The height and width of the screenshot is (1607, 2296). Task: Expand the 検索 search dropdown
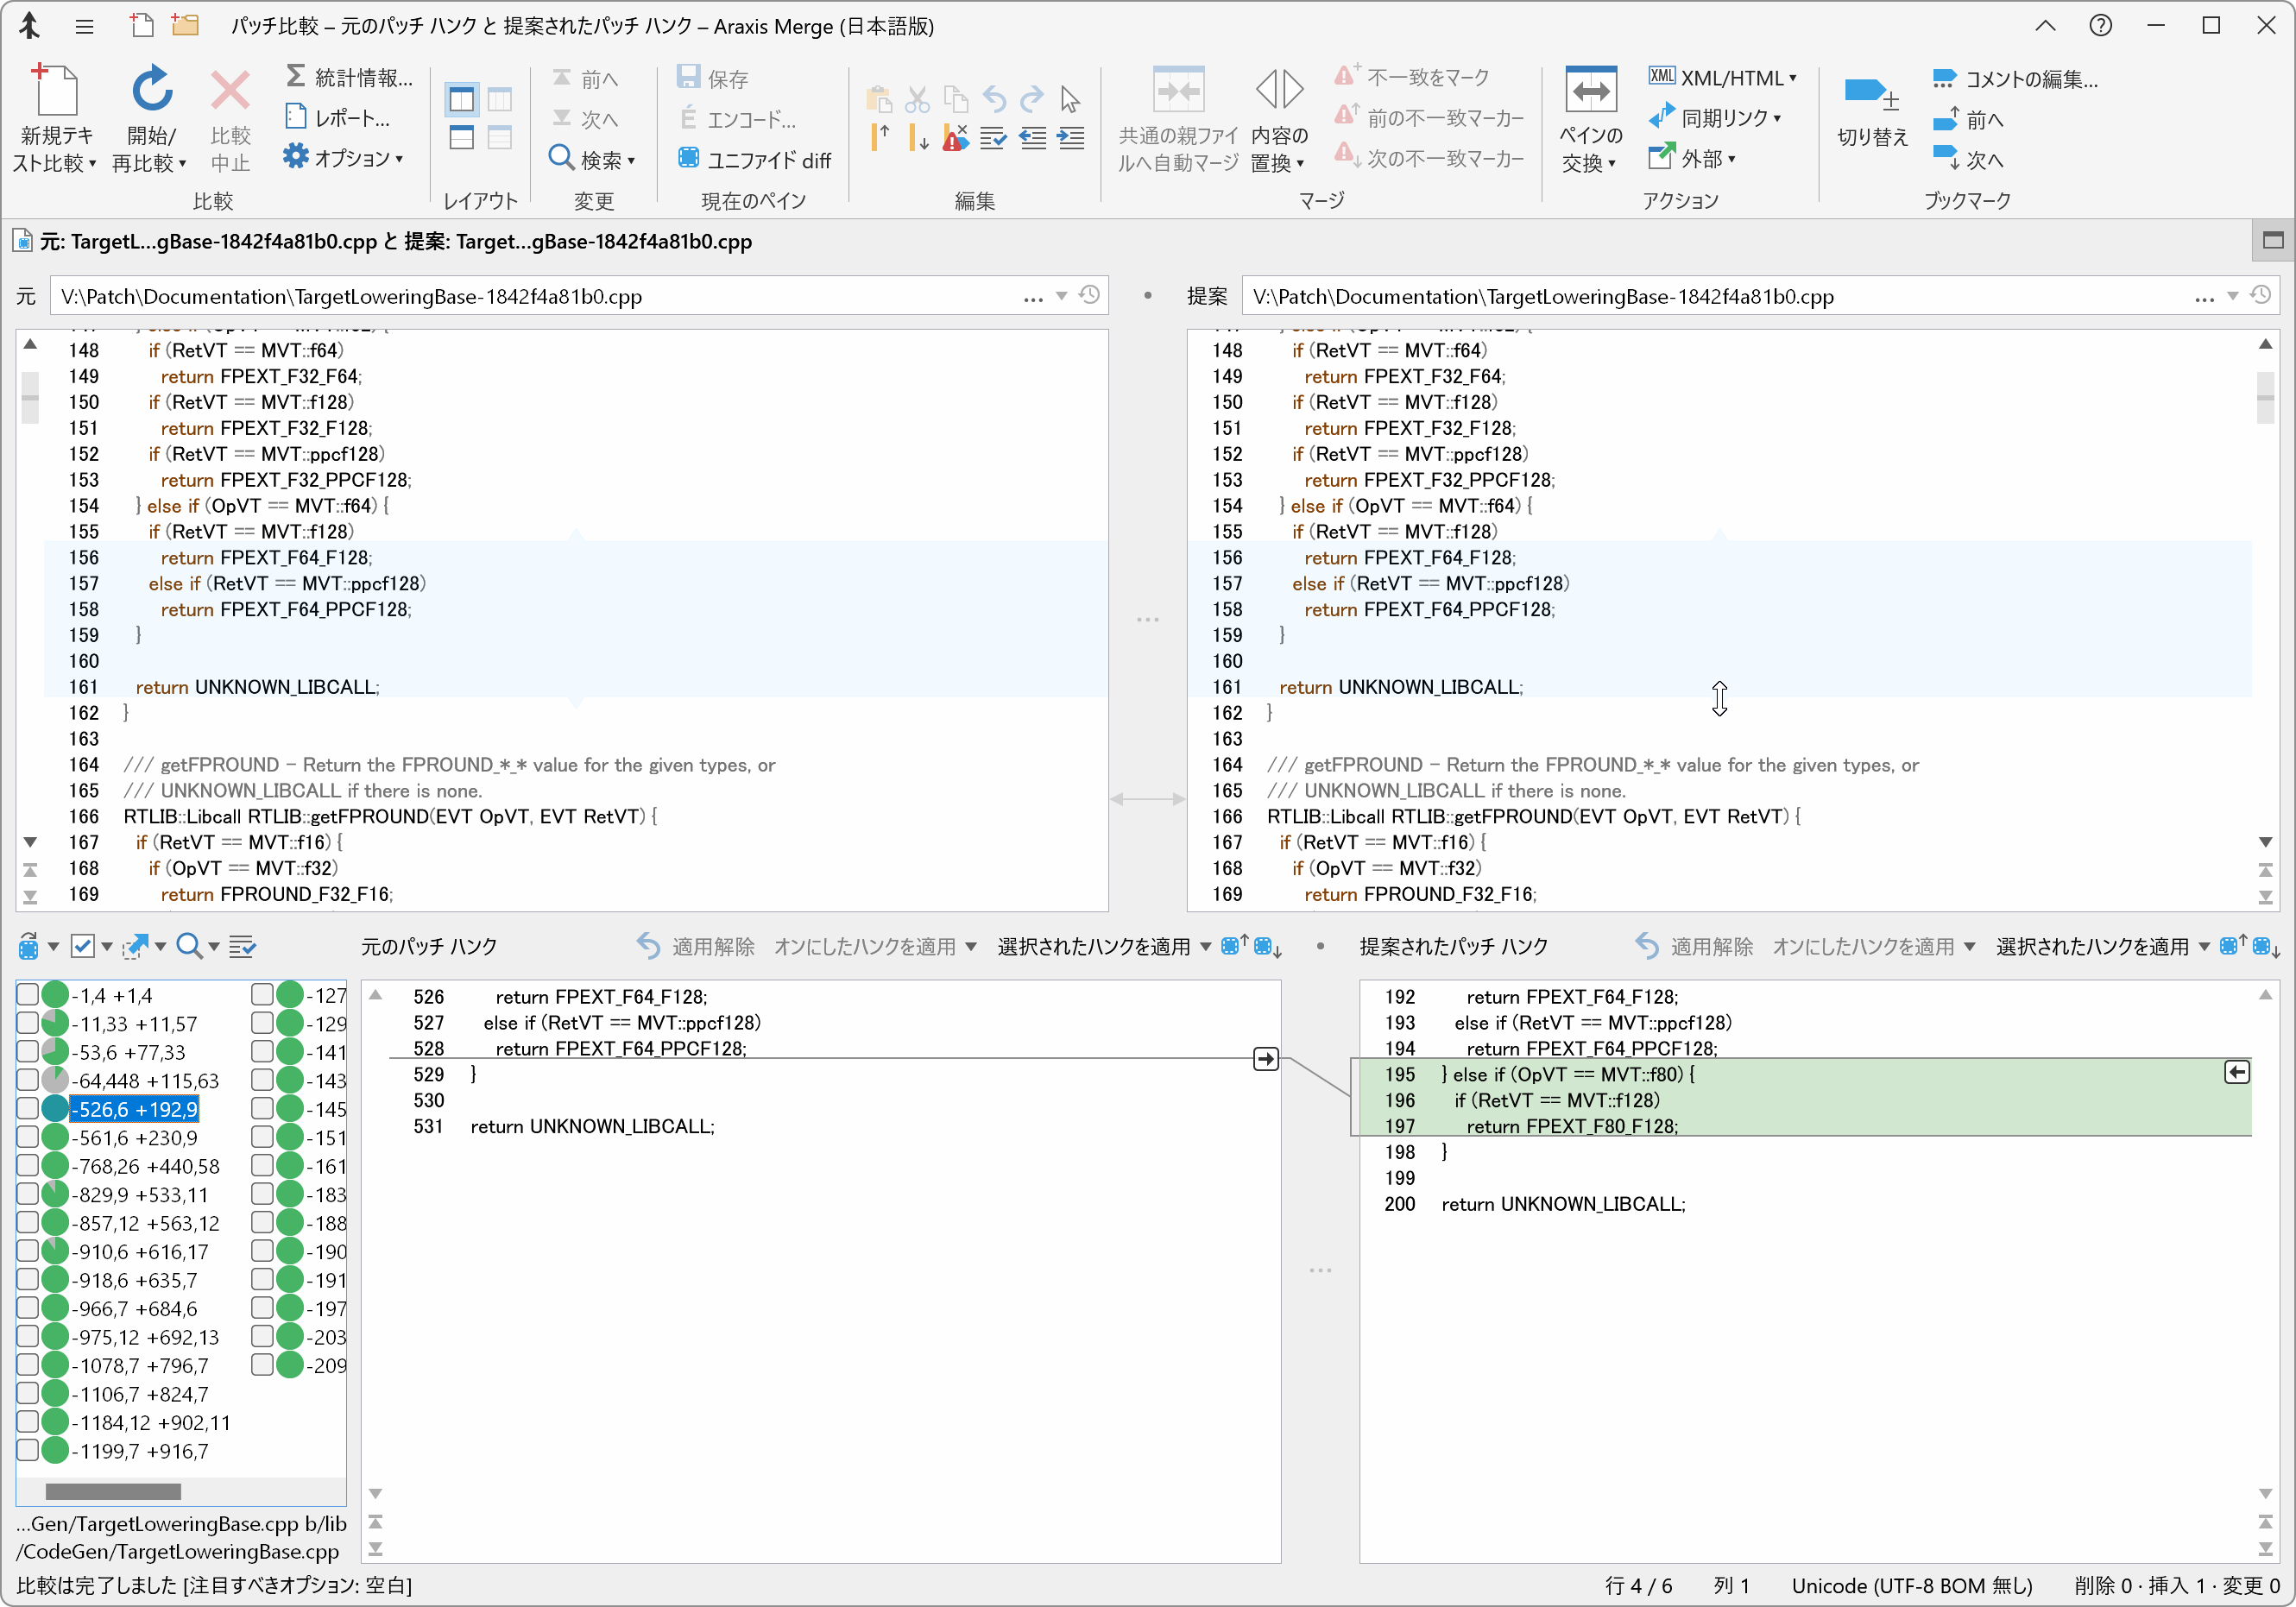(x=631, y=161)
